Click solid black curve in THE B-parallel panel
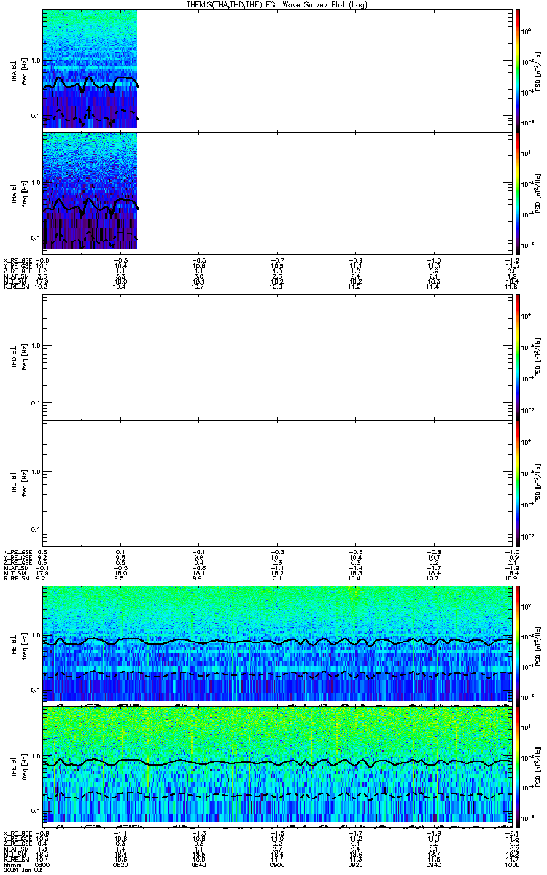This screenshot has height=875, width=547. [x=276, y=762]
